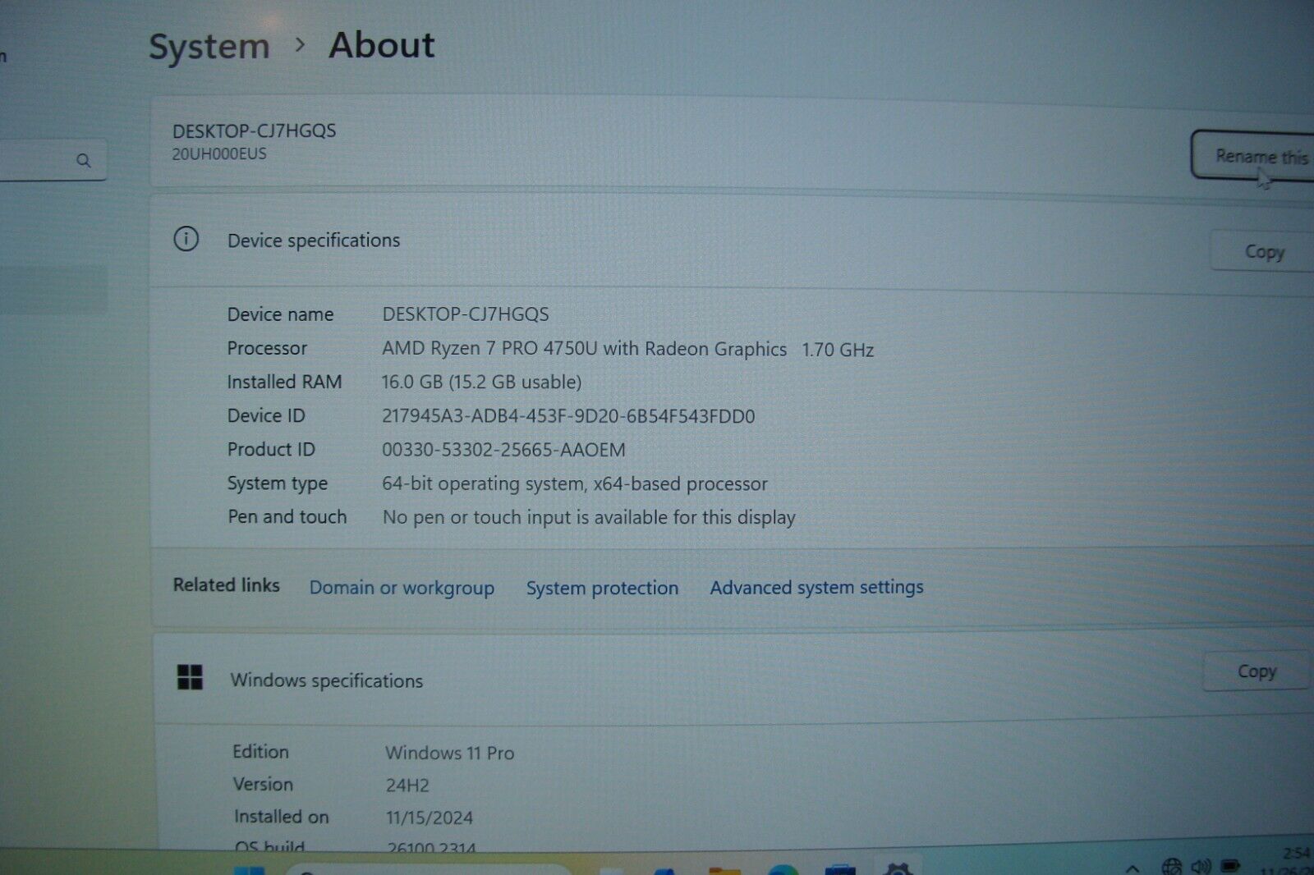Open Advanced system settings link
Screen dimensions: 1314x875
coord(816,587)
